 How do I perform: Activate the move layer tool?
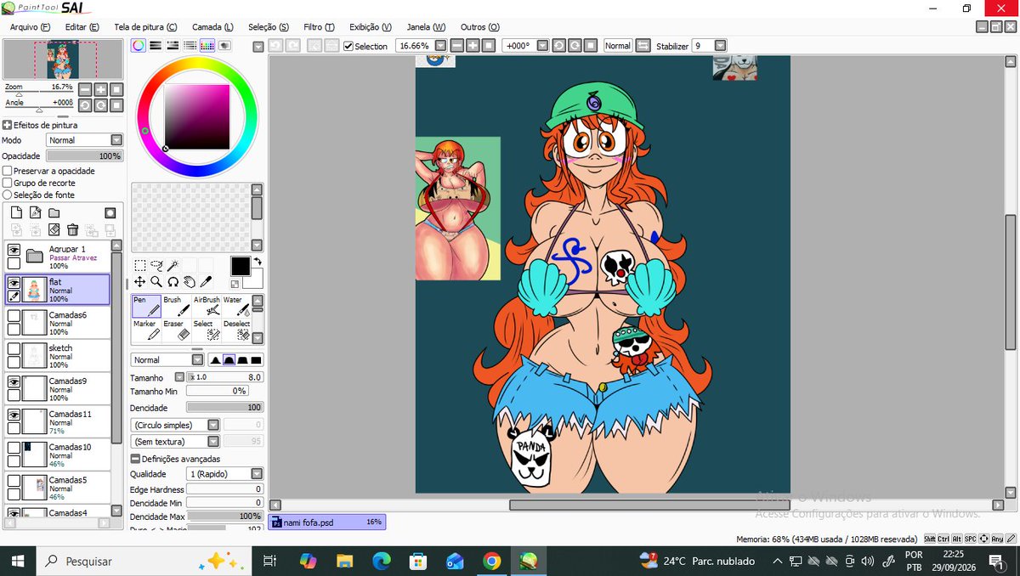139,281
